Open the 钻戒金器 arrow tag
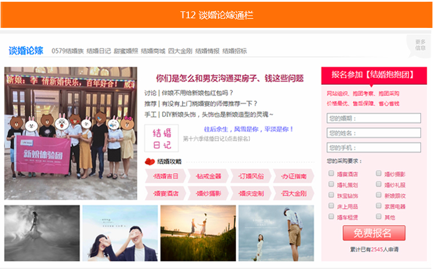This screenshot has width=433, height=269. coord(207,176)
